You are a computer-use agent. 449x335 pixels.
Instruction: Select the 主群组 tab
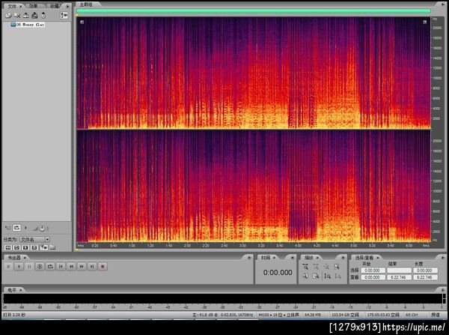(x=86, y=4)
